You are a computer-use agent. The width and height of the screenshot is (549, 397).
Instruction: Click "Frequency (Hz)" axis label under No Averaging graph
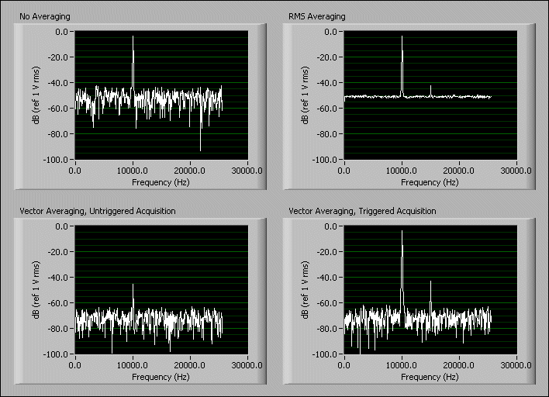[x=161, y=182]
